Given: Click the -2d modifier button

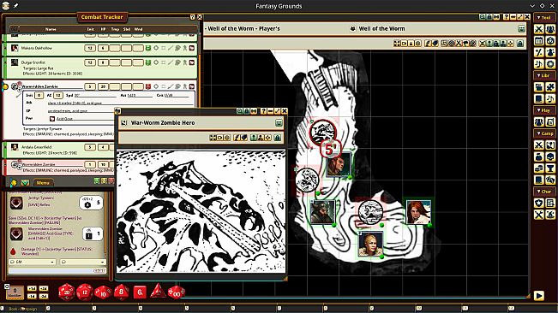Looking at the screenshot, I should (44, 296).
